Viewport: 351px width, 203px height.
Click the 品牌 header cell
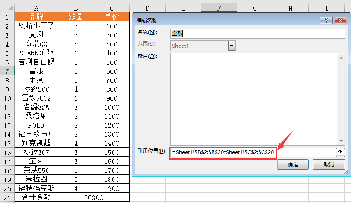point(36,16)
